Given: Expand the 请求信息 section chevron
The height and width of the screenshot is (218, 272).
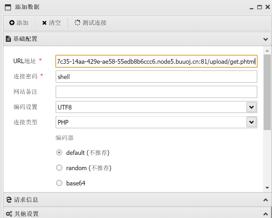Looking at the screenshot, I should pyautogui.click(x=265, y=200).
